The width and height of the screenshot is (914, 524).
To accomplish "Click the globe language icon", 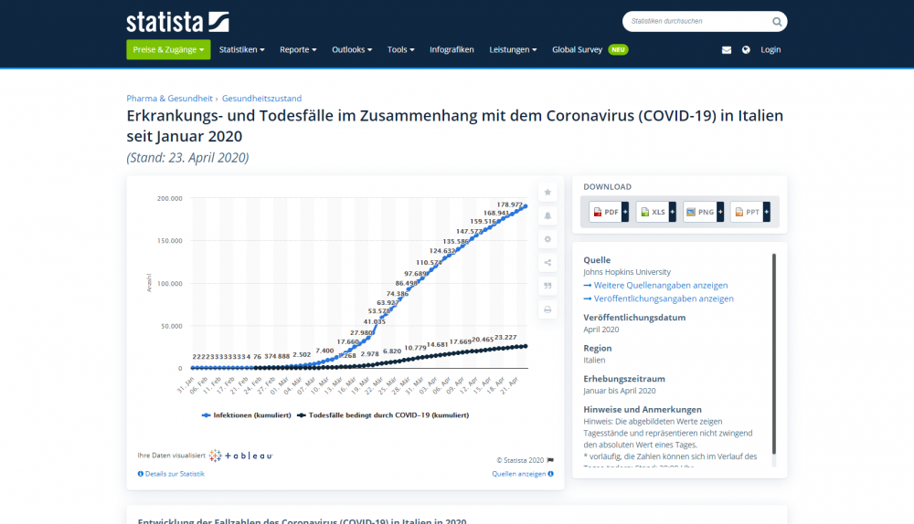I will pyautogui.click(x=746, y=50).
